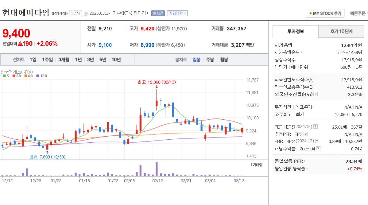Click the 한국거래소(KRX) label above the chart
368x205 pixels.
click(x=17, y=72)
